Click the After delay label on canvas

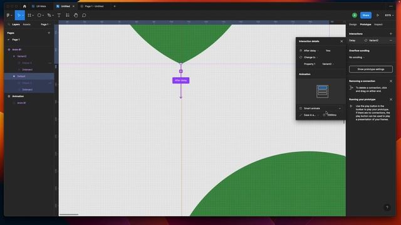[181, 81]
